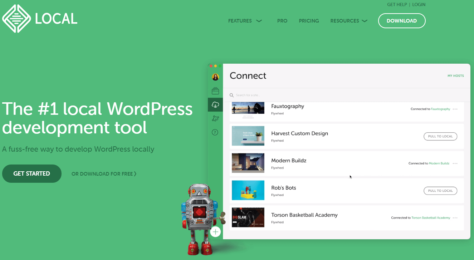The height and width of the screenshot is (260, 474).
Task: Click inside the site search field
Action: click(x=258, y=95)
